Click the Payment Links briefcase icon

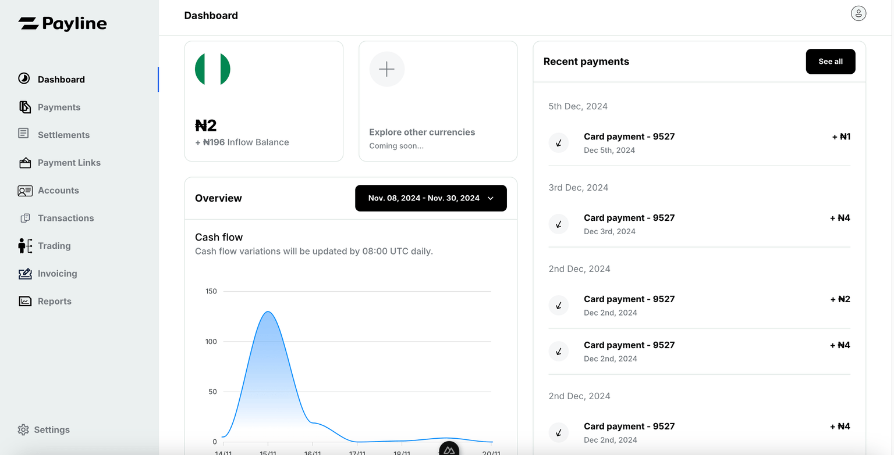coord(24,162)
